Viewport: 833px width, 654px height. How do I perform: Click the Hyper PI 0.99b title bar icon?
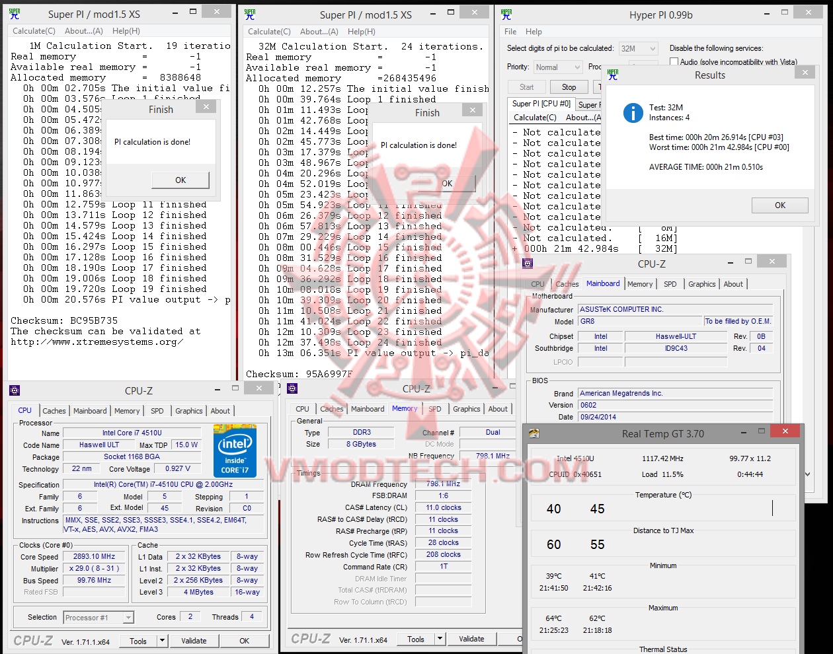(506, 14)
